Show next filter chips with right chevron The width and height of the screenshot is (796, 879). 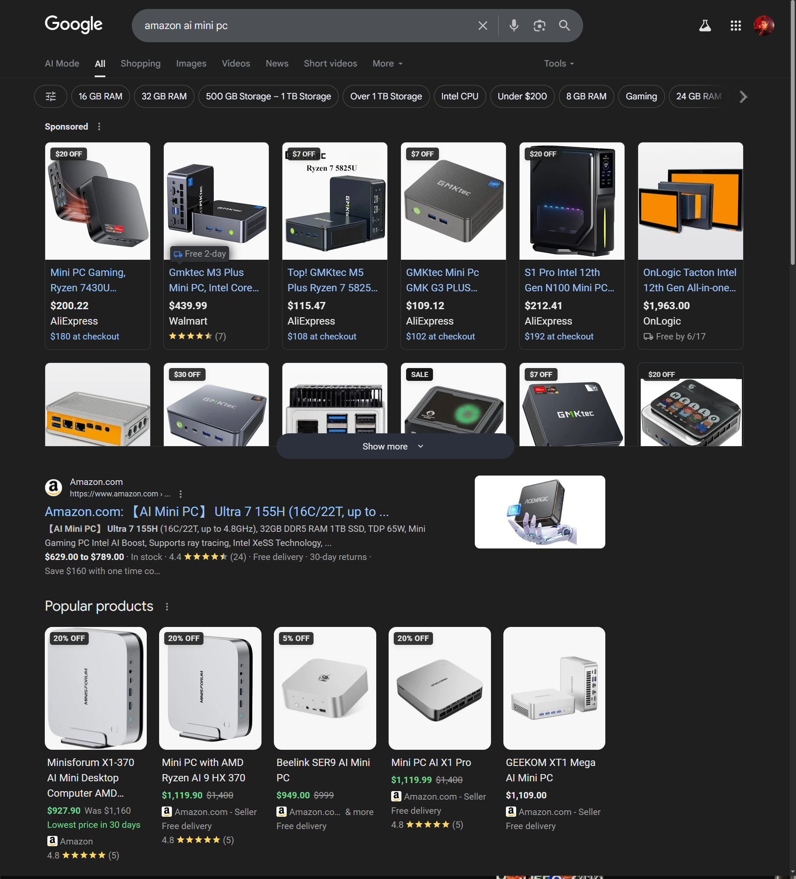[x=743, y=96]
